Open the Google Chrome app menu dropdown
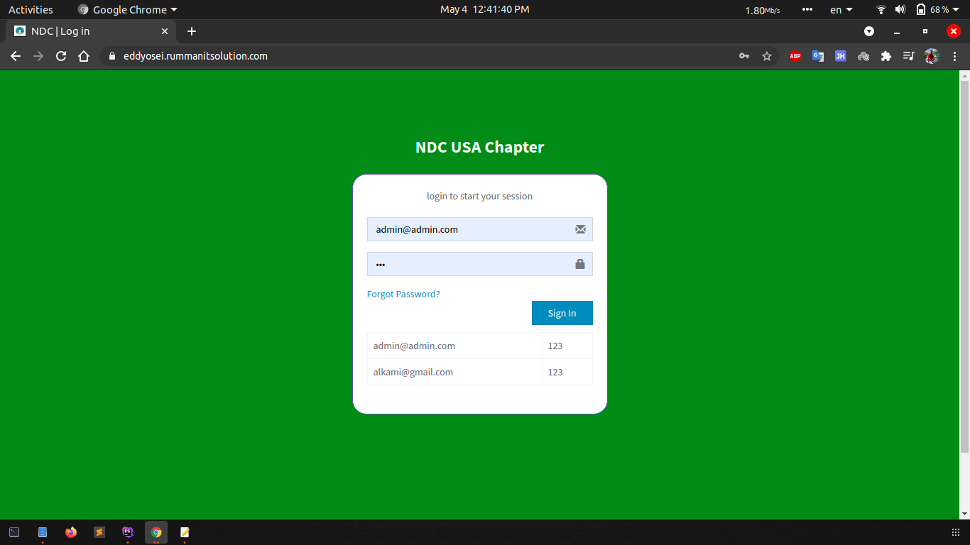Viewport: 970px width, 545px height. pyautogui.click(x=128, y=10)
